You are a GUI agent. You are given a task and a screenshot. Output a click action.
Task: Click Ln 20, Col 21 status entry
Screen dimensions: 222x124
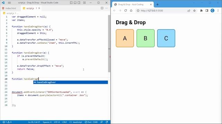coord(34,122)
